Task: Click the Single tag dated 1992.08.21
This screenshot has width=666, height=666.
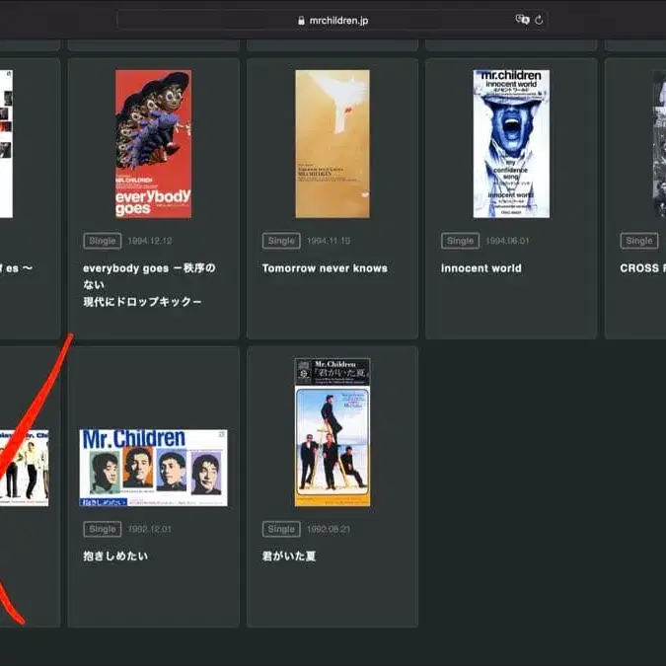Action: click(281, 529)
